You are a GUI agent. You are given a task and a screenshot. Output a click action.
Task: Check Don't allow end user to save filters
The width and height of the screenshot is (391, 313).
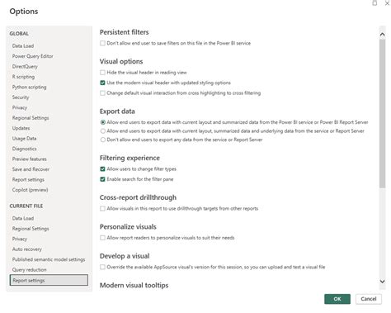102,43
